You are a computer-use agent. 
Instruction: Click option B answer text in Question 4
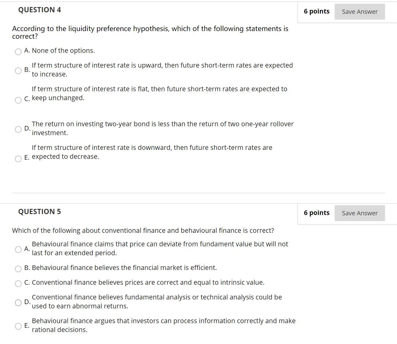coord(162,69)
